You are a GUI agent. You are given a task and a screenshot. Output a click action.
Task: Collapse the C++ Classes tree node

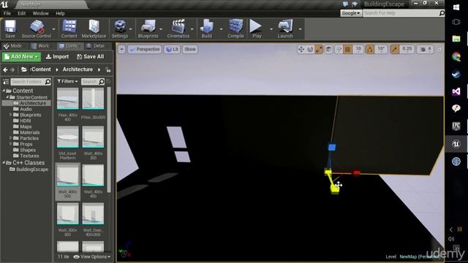(4, 163)
